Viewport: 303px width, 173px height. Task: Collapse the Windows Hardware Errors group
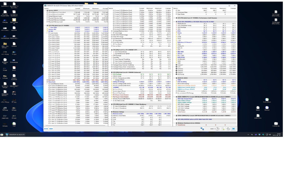coord(175,123)
